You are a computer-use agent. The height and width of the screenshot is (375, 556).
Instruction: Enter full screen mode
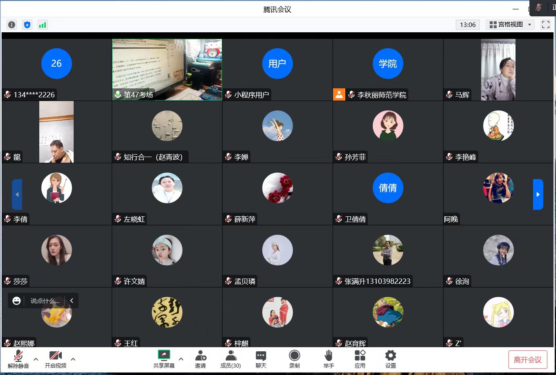545,25
